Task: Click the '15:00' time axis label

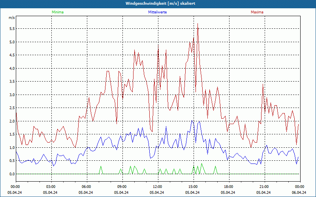Action: [x=193, y=187]
